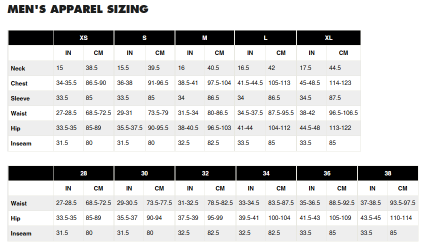Click the size 28 column header

point(83,173)
